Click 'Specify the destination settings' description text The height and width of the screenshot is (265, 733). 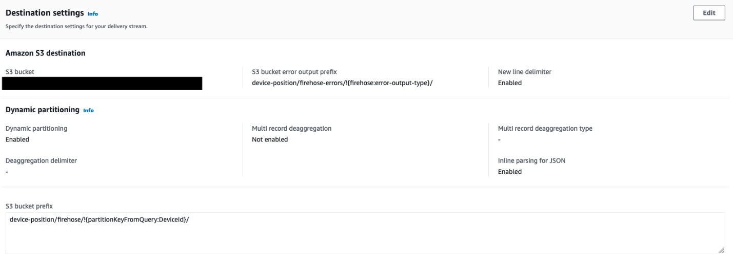click(76, 27)
